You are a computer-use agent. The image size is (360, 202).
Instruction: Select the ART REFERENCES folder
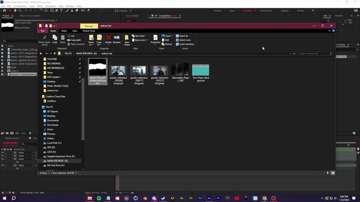[56, 68]
